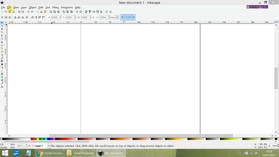Select the Calligraphy tool
This screenshot has height=157, width=279.
tap(2, 61)
